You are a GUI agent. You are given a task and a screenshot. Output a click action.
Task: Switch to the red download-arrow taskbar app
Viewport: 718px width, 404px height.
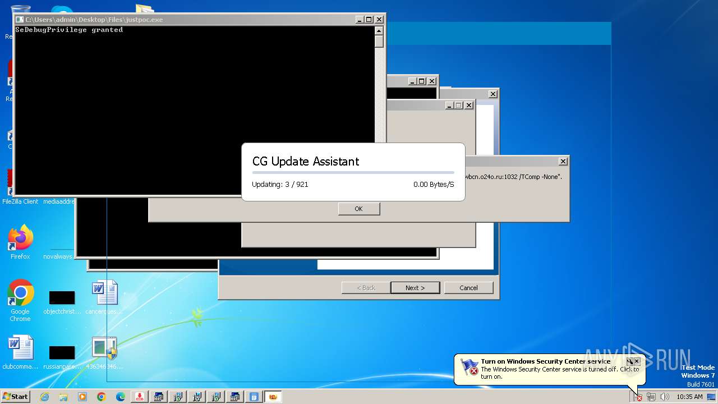tap(140, 397)
